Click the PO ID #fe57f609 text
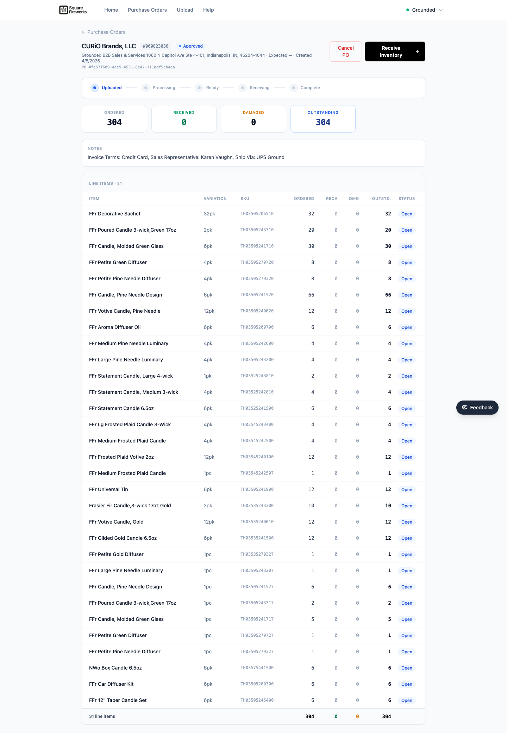 point(128,67)
